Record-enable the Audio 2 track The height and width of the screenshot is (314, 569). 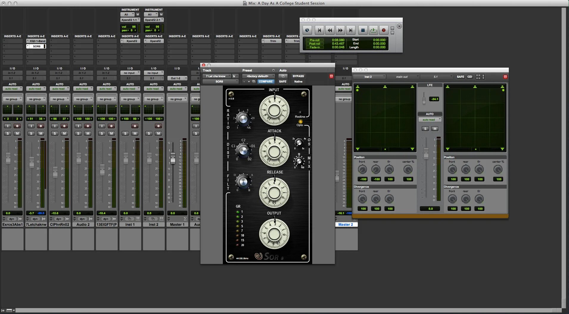pos(88,126)
